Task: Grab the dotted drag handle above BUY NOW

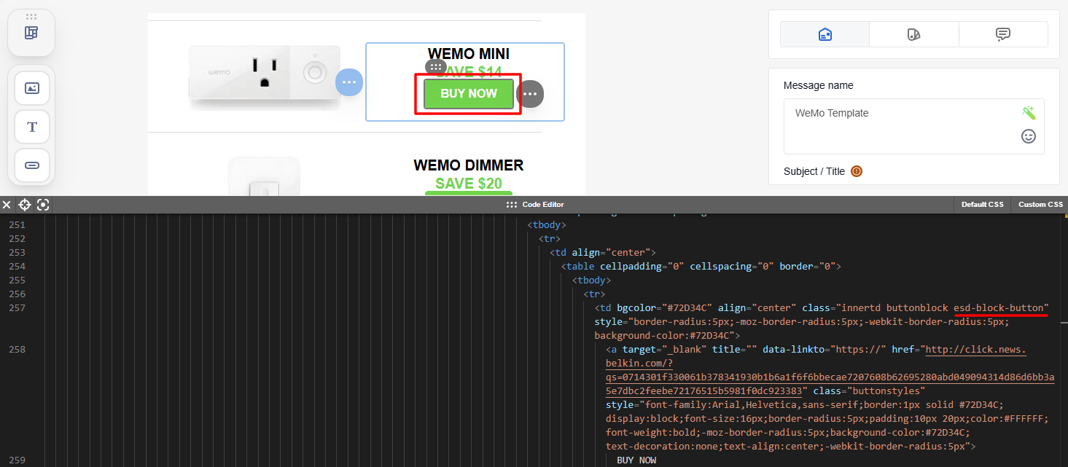Action: (435, 66)
